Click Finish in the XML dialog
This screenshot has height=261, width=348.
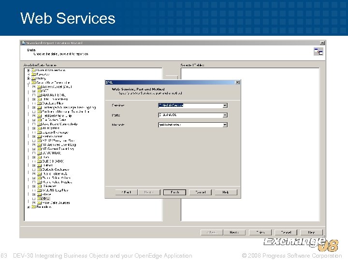[174, 192]
